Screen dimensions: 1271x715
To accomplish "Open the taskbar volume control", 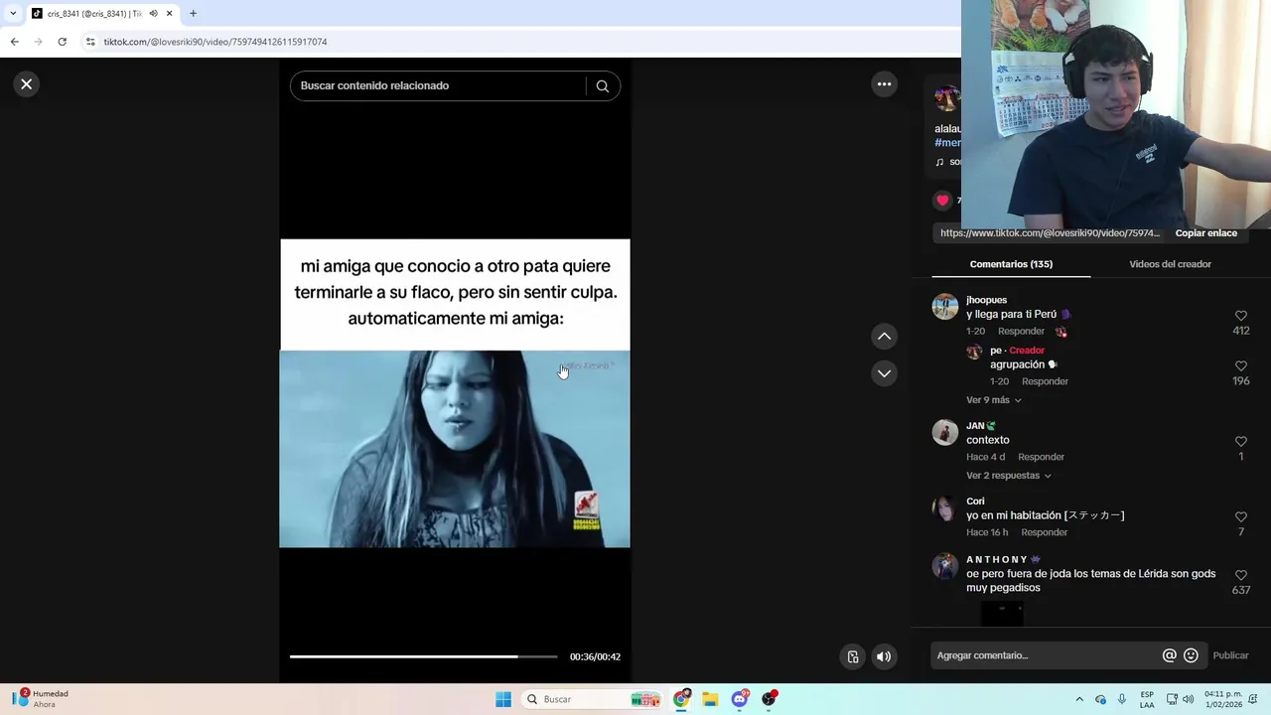I will (1188, 699).
